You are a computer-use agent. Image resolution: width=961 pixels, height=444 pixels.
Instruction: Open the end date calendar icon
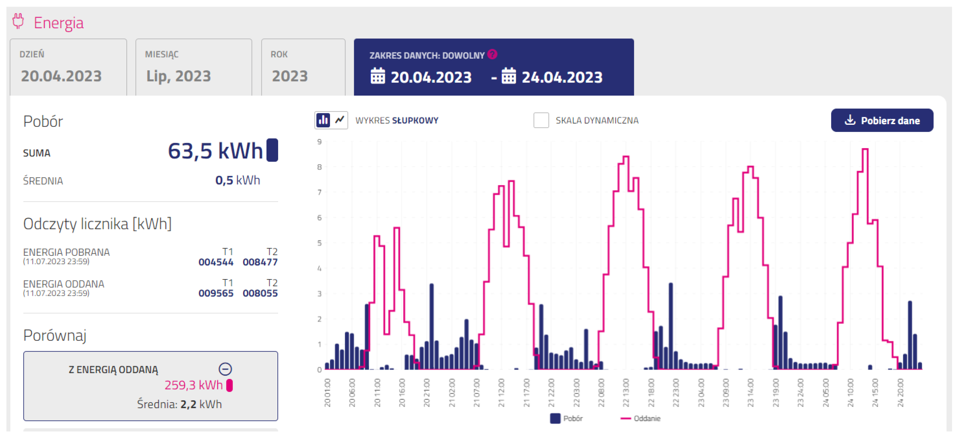point(508,76)
